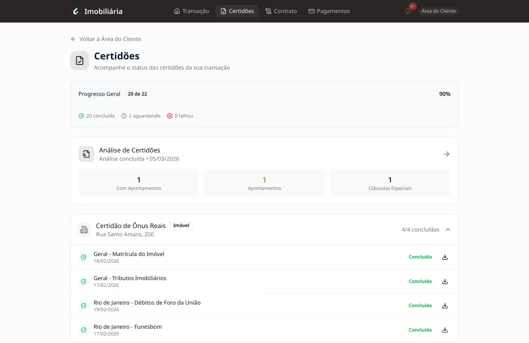Collapse the Certidão de Ônus Reais section

(448, 229)
